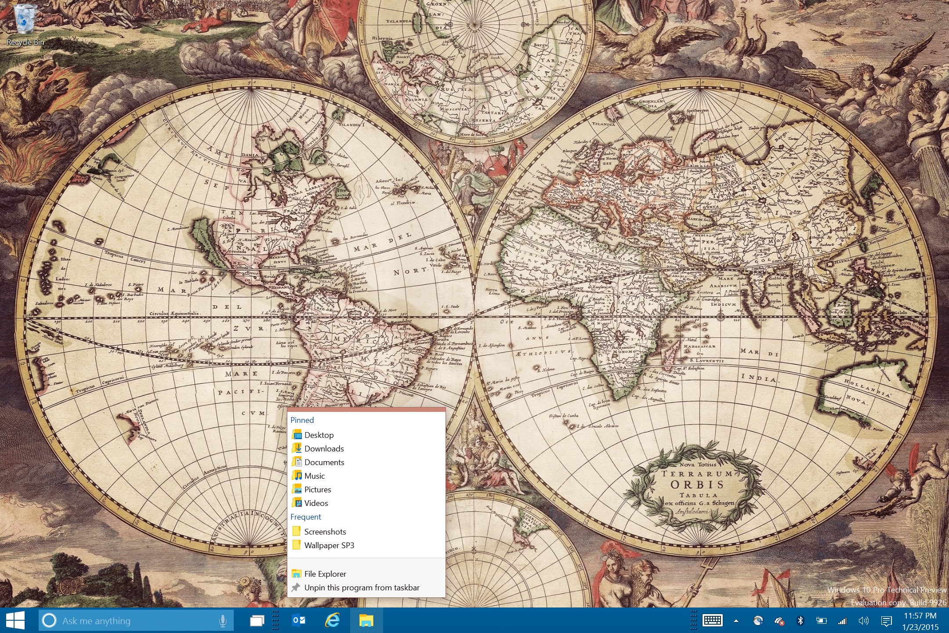This screenshot has height=633, width=949.
Task: Click the Screenshots folder icon
Action: point(297,531)
